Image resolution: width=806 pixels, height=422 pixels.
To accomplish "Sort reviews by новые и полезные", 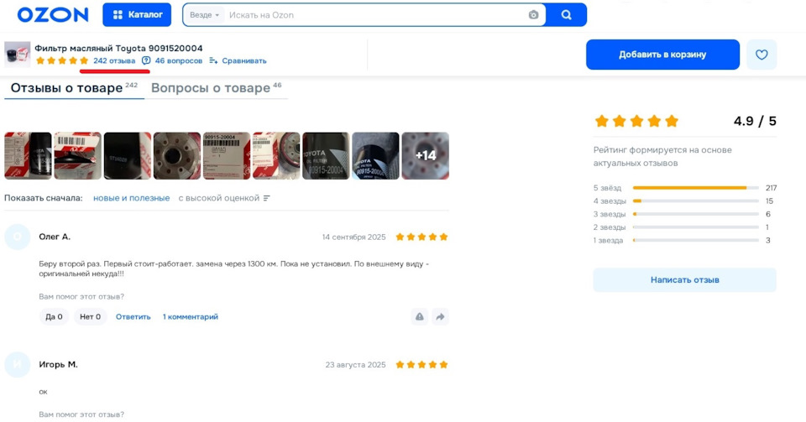I will pos(131,198).
